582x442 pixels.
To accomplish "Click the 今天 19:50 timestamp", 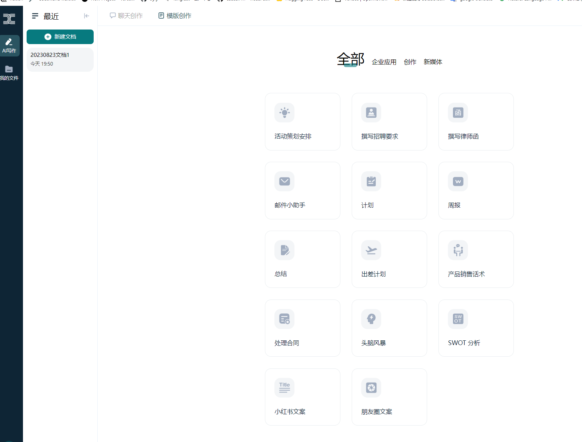I will click(42, 64).
